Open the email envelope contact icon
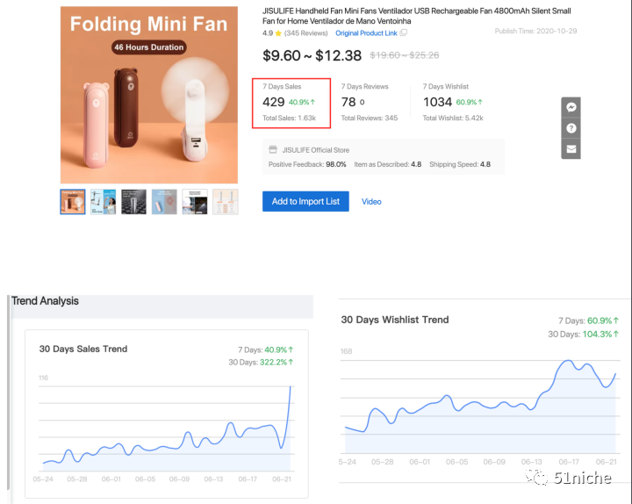 [571, 149]
